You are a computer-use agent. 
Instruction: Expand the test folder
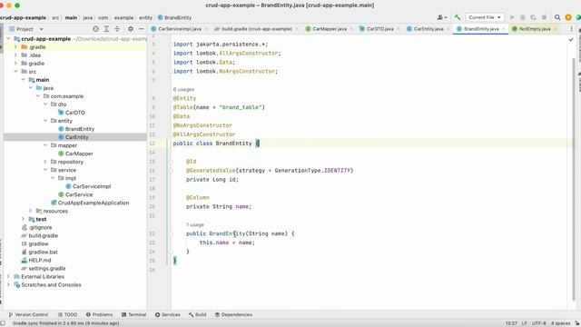tap(24, 219)
